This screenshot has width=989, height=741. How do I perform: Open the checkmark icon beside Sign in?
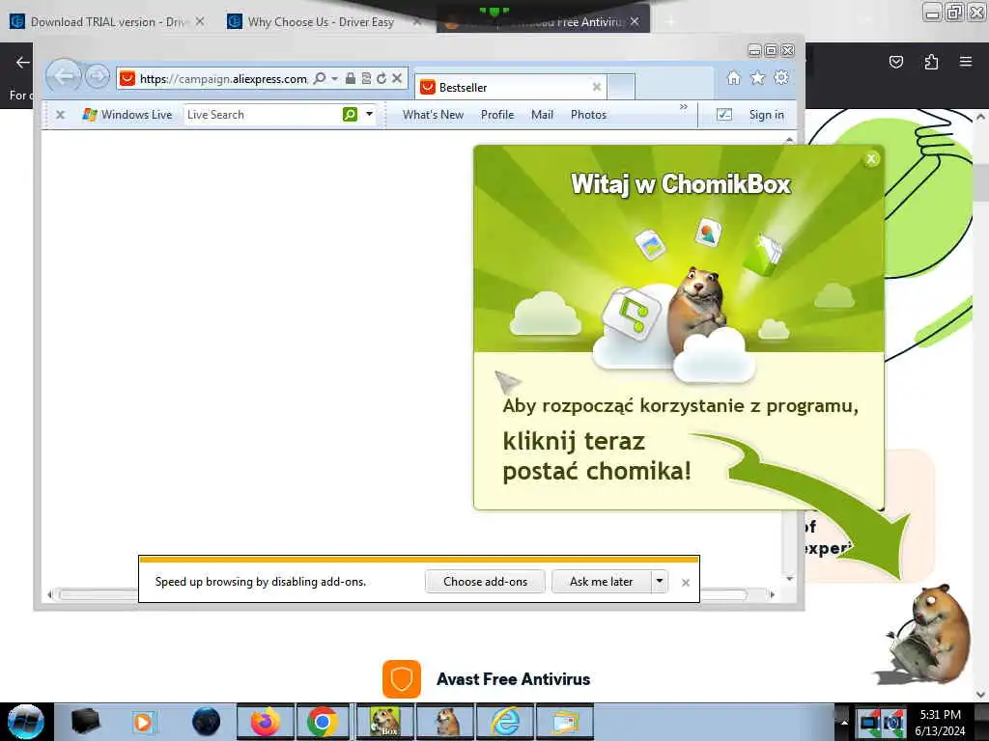724,115
